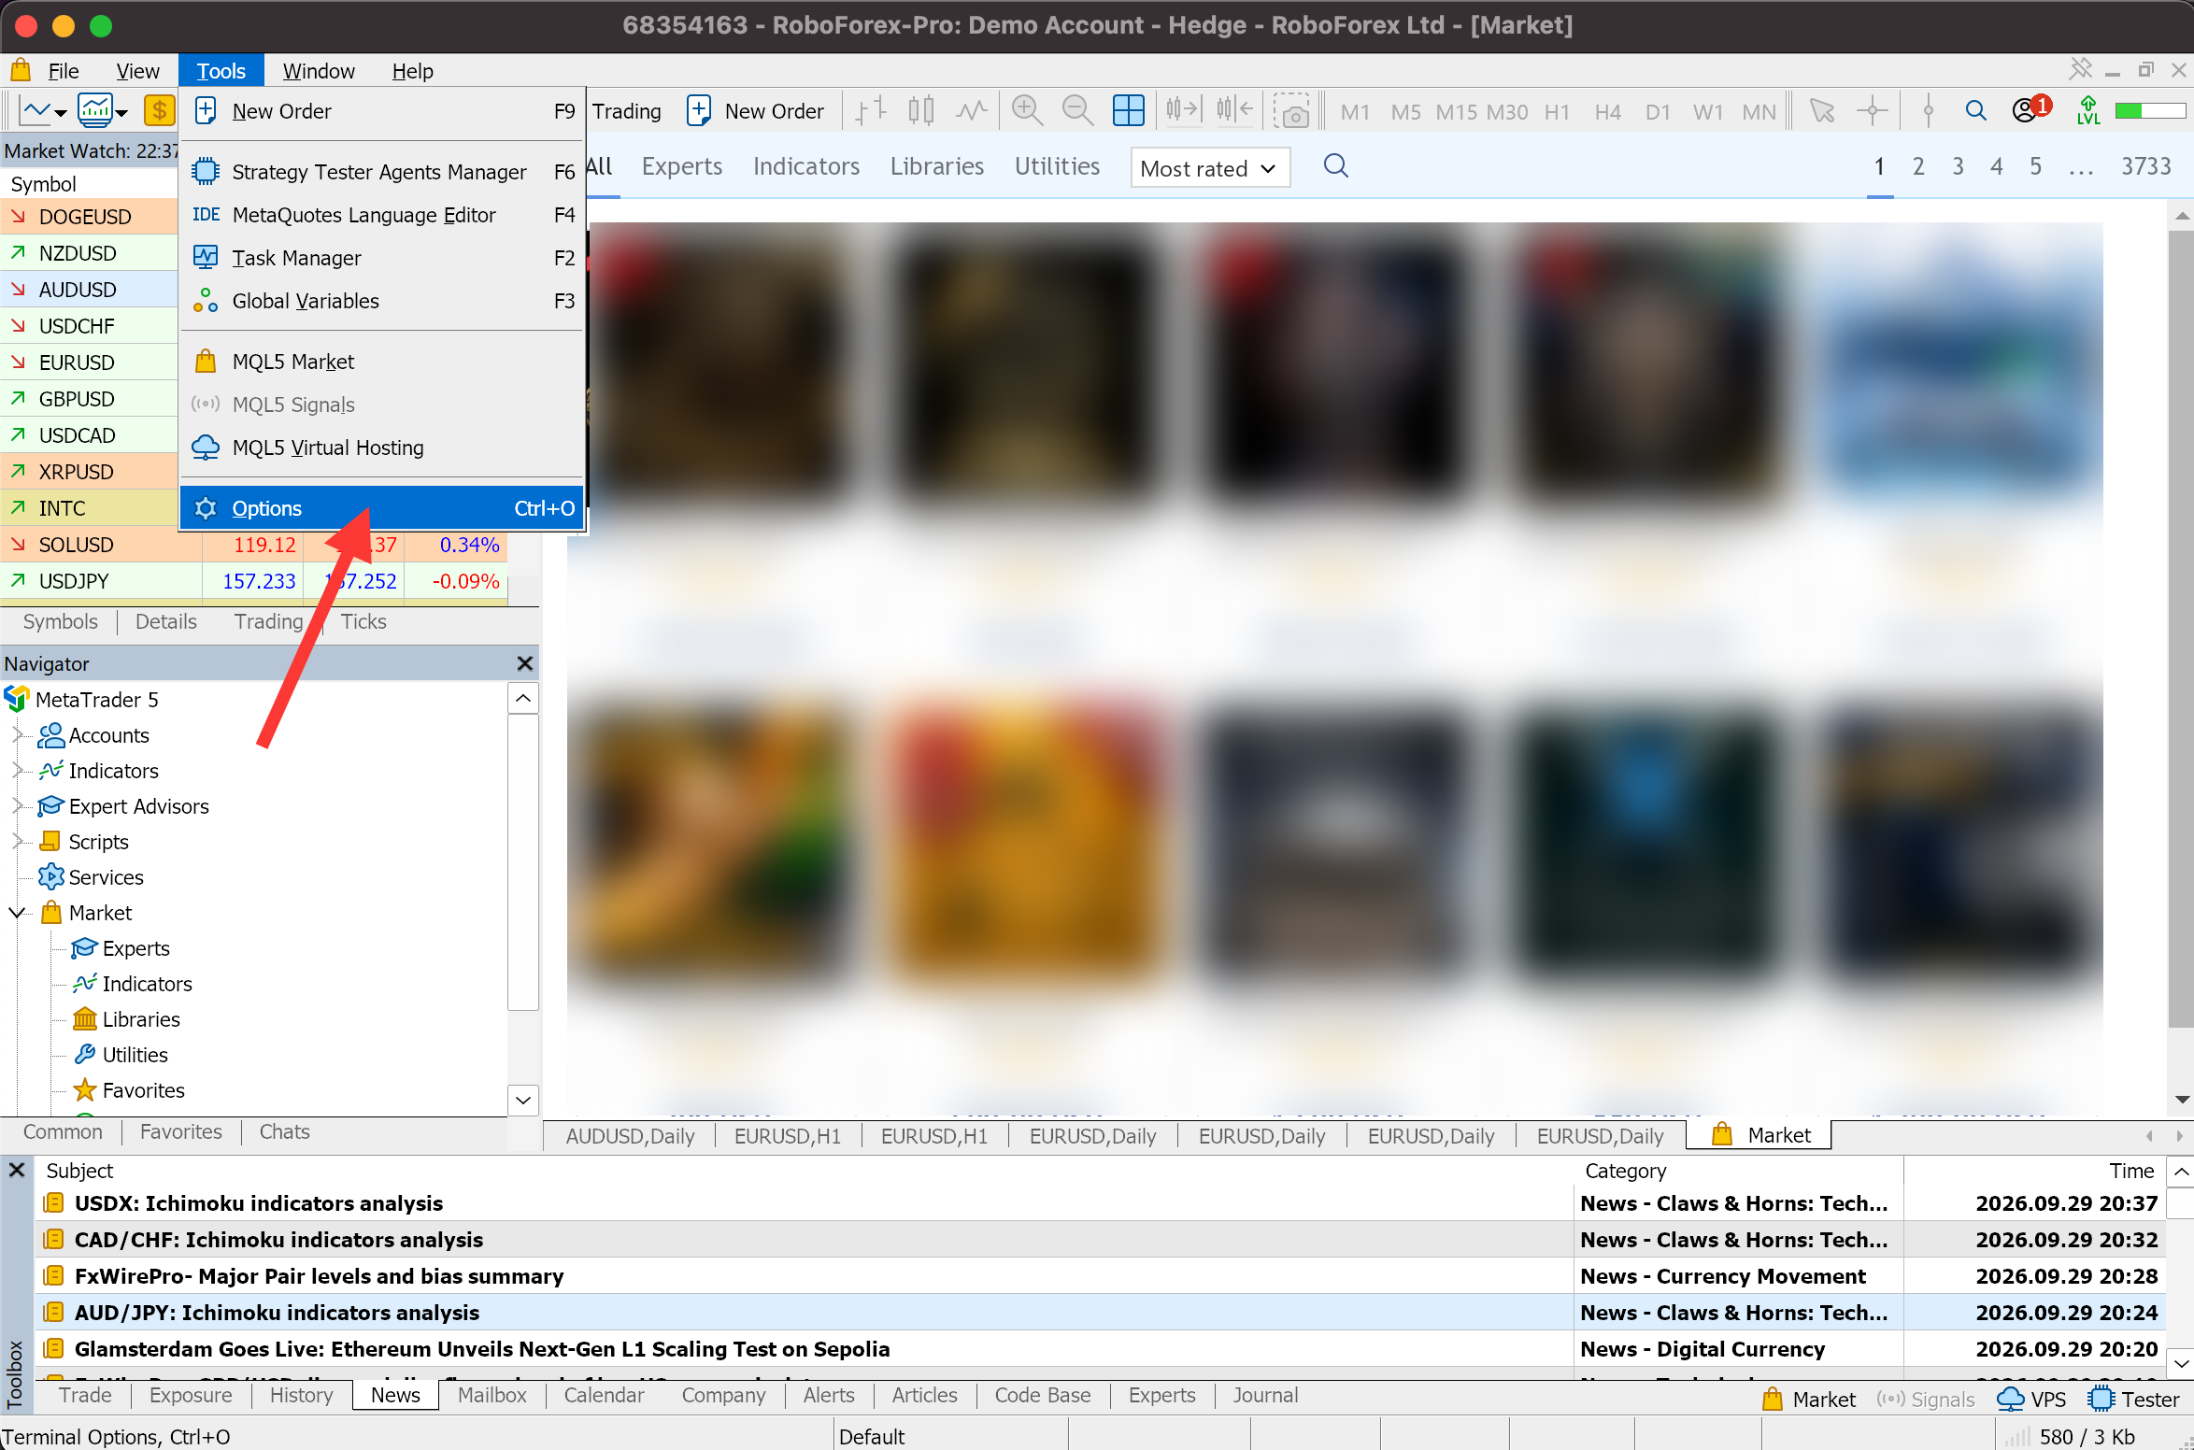This screenshot has width=2194, height=1450.
Task: Click the Market search magnifier icon
Action: pos(1336,166)
